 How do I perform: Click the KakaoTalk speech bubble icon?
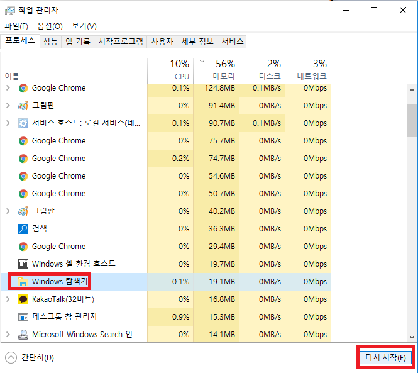[x=23, y=299]
